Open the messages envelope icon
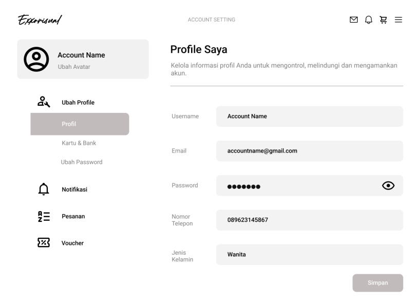Viewport: 411px width, 305px height. (353, 20)
